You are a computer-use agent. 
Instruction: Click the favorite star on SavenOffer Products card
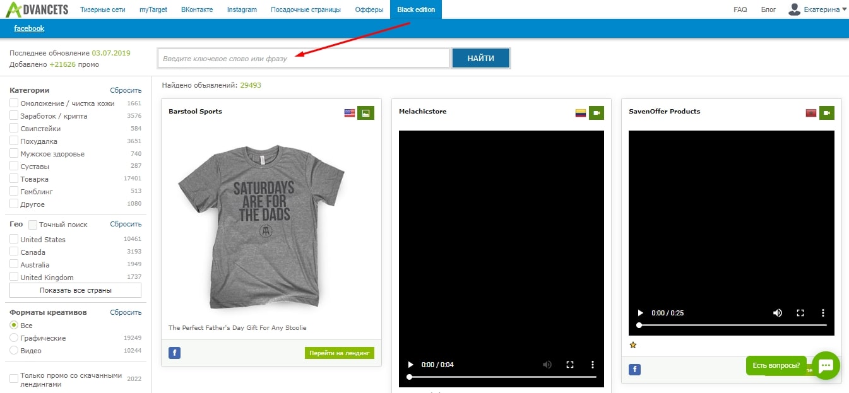pos(633,345)
